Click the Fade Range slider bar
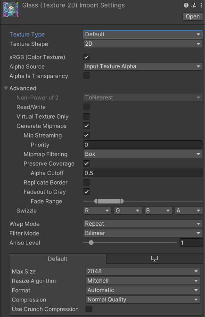Screen dimensions: 205x317 (109, 201)
